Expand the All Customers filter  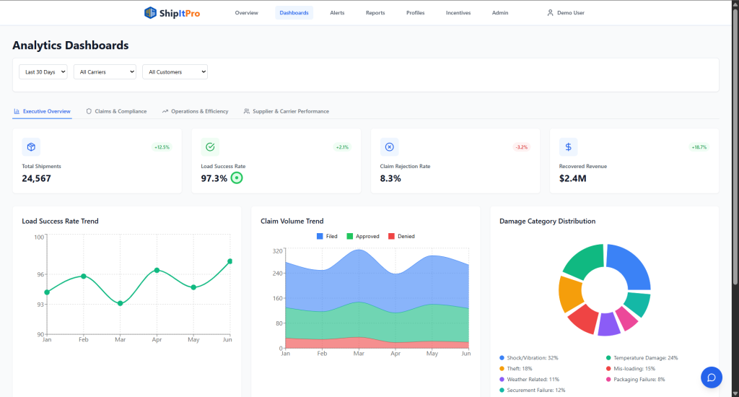tap(175, 72)
